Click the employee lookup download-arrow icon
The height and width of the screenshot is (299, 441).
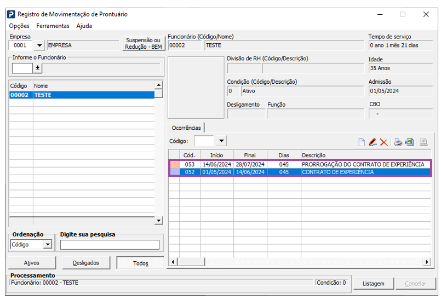coord(37,68)
